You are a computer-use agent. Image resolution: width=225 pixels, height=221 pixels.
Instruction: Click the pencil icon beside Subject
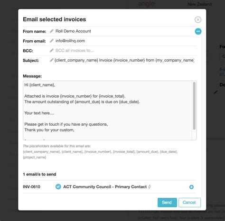coord(51,60)
